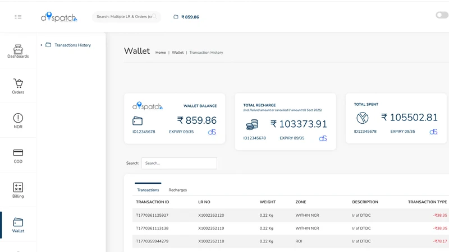Sort by TRANSACTION TYPE column header
The width and height of the screenshot is (449, 252).
tap(427, 202)
